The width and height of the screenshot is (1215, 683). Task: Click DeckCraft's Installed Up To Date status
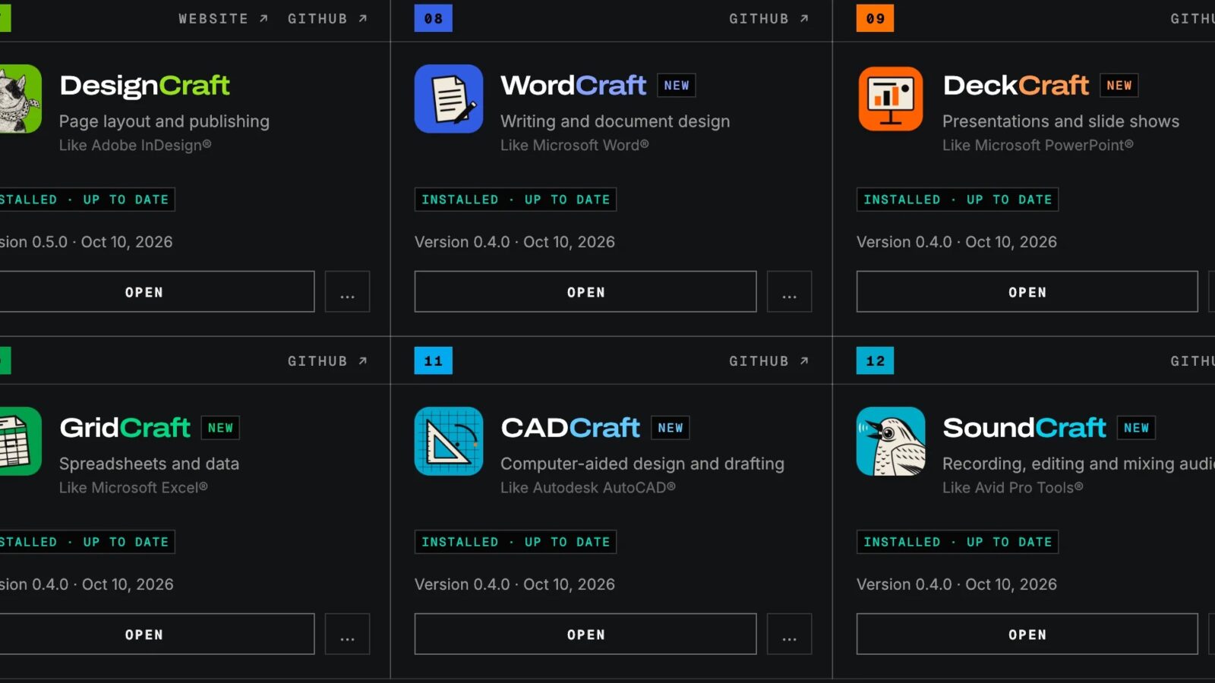958,200
